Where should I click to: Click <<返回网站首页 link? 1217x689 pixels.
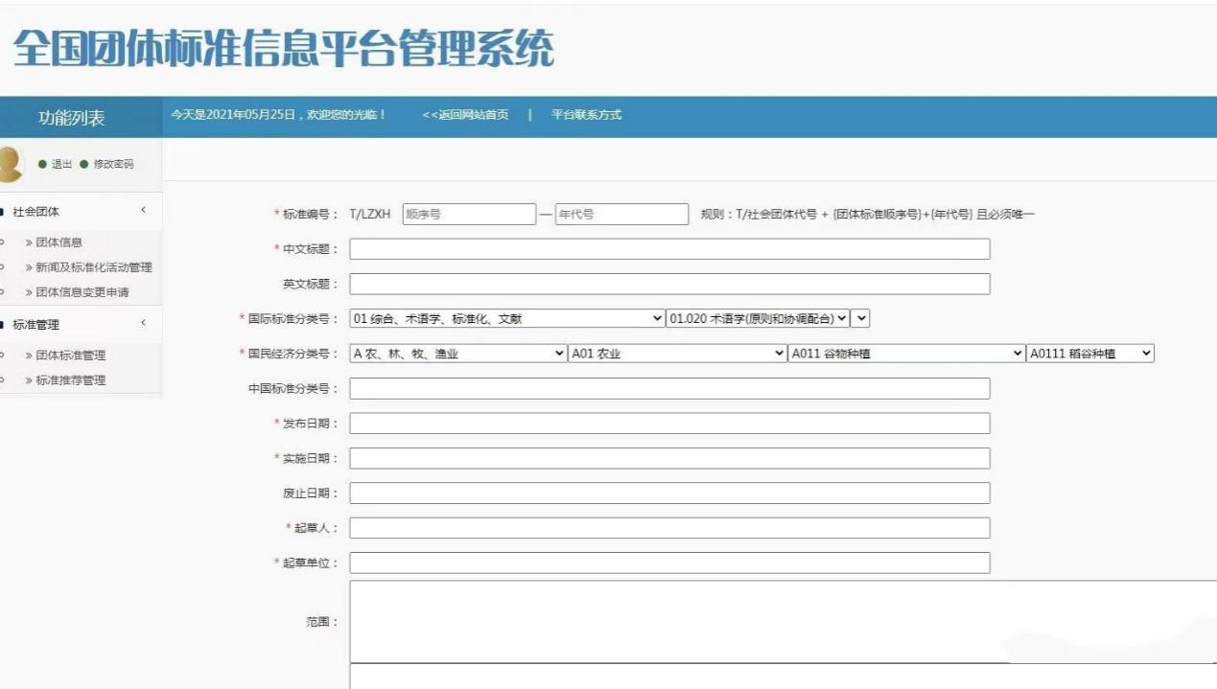(465, 115)
